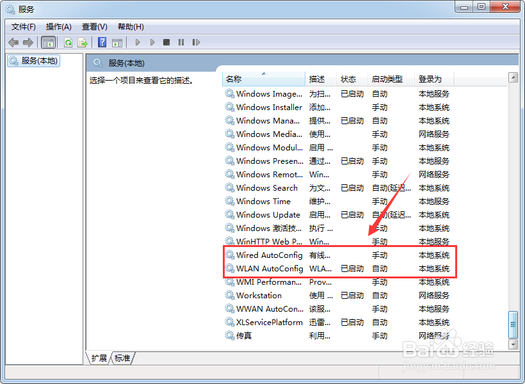Toggle the console tree panel icon
Viewport: 525px width, 384px height.
coord(49,42)
